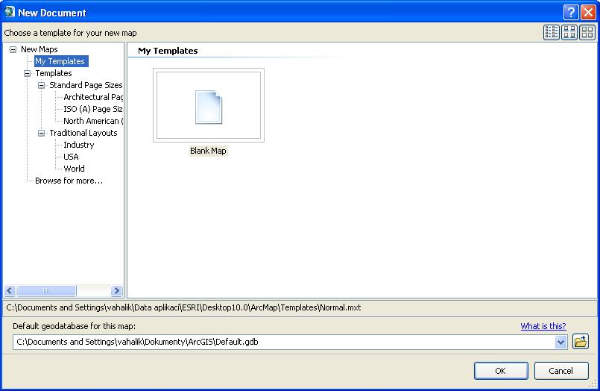Collapse the Traditional Layouts node
Image resolution: width=600 pixels, height=391 pixels.
[x=41, y=133]
